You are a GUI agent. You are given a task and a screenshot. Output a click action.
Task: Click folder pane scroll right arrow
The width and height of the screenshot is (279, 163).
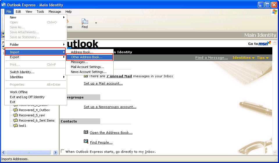click(55, 152)
